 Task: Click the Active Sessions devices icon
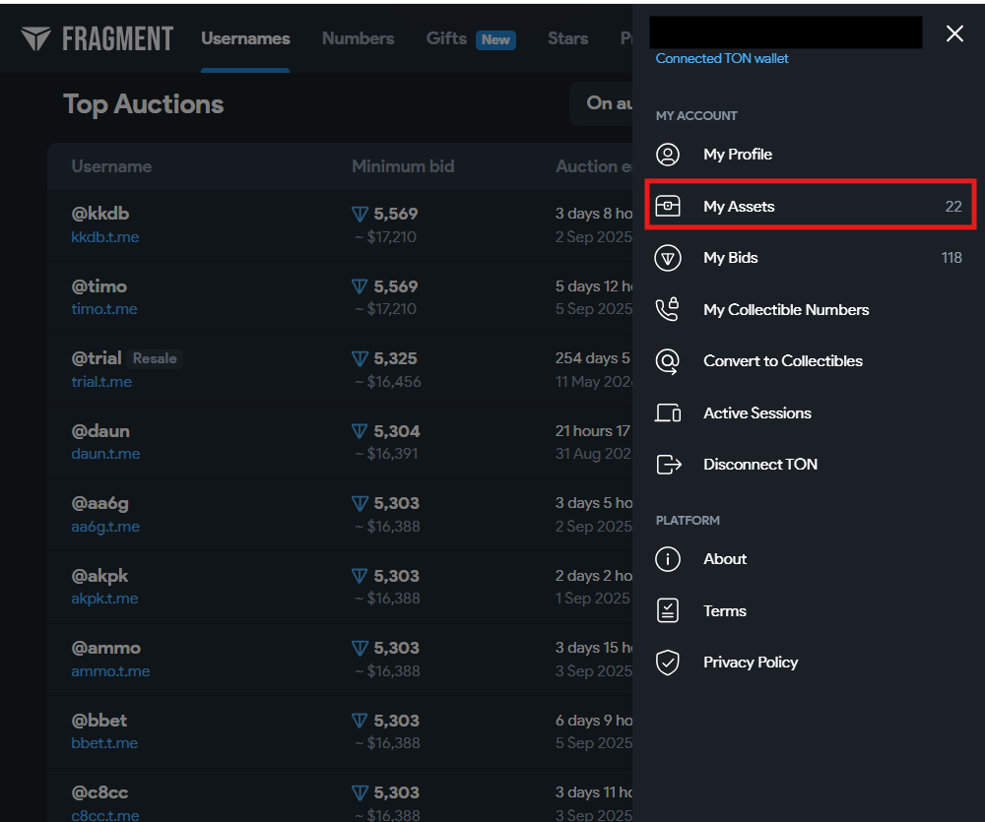click(668, 413)
